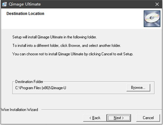Screen dimensions: 163x125
Task: Click the Destination Folder group label
Action: (29, 82)
